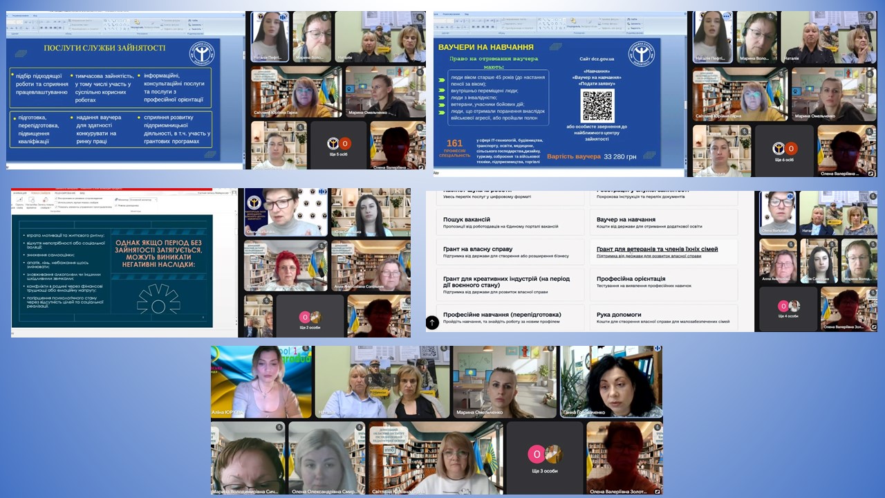Select Наталія Пефті's tile in top-left meeting
This screenshot has width=885, height=498.
(270, 37)
